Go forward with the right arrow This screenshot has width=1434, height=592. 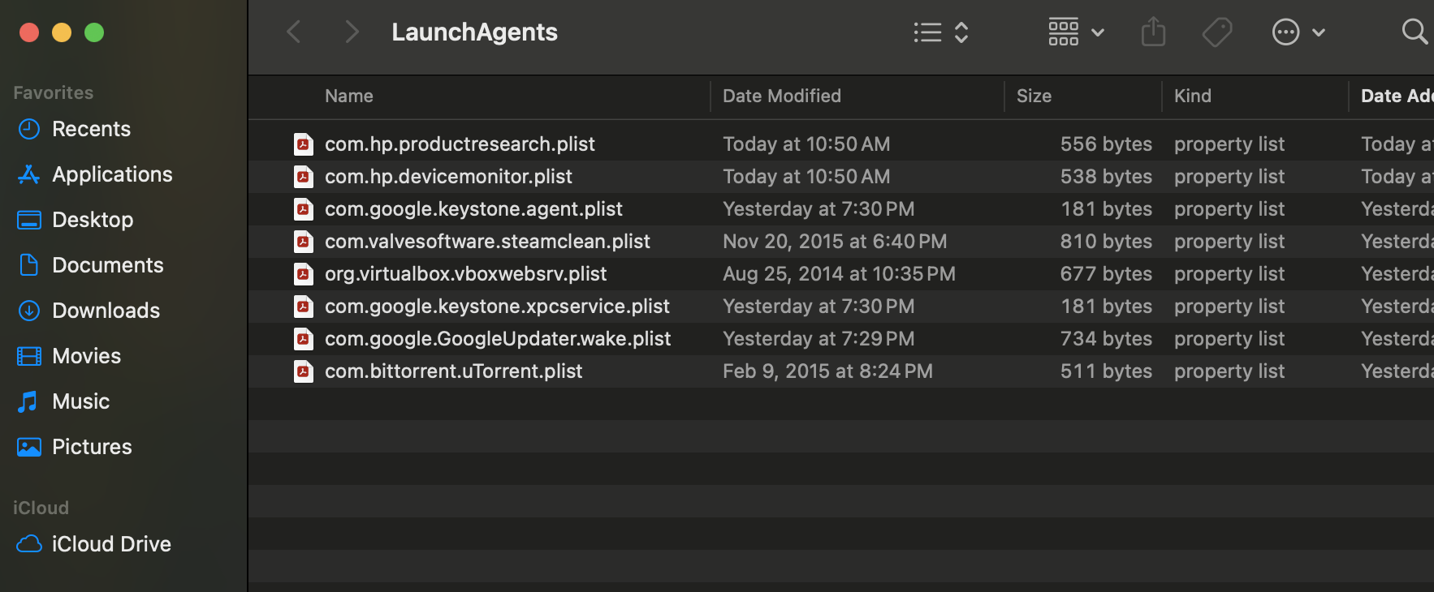pyautogui.click(x=351, y=32)
